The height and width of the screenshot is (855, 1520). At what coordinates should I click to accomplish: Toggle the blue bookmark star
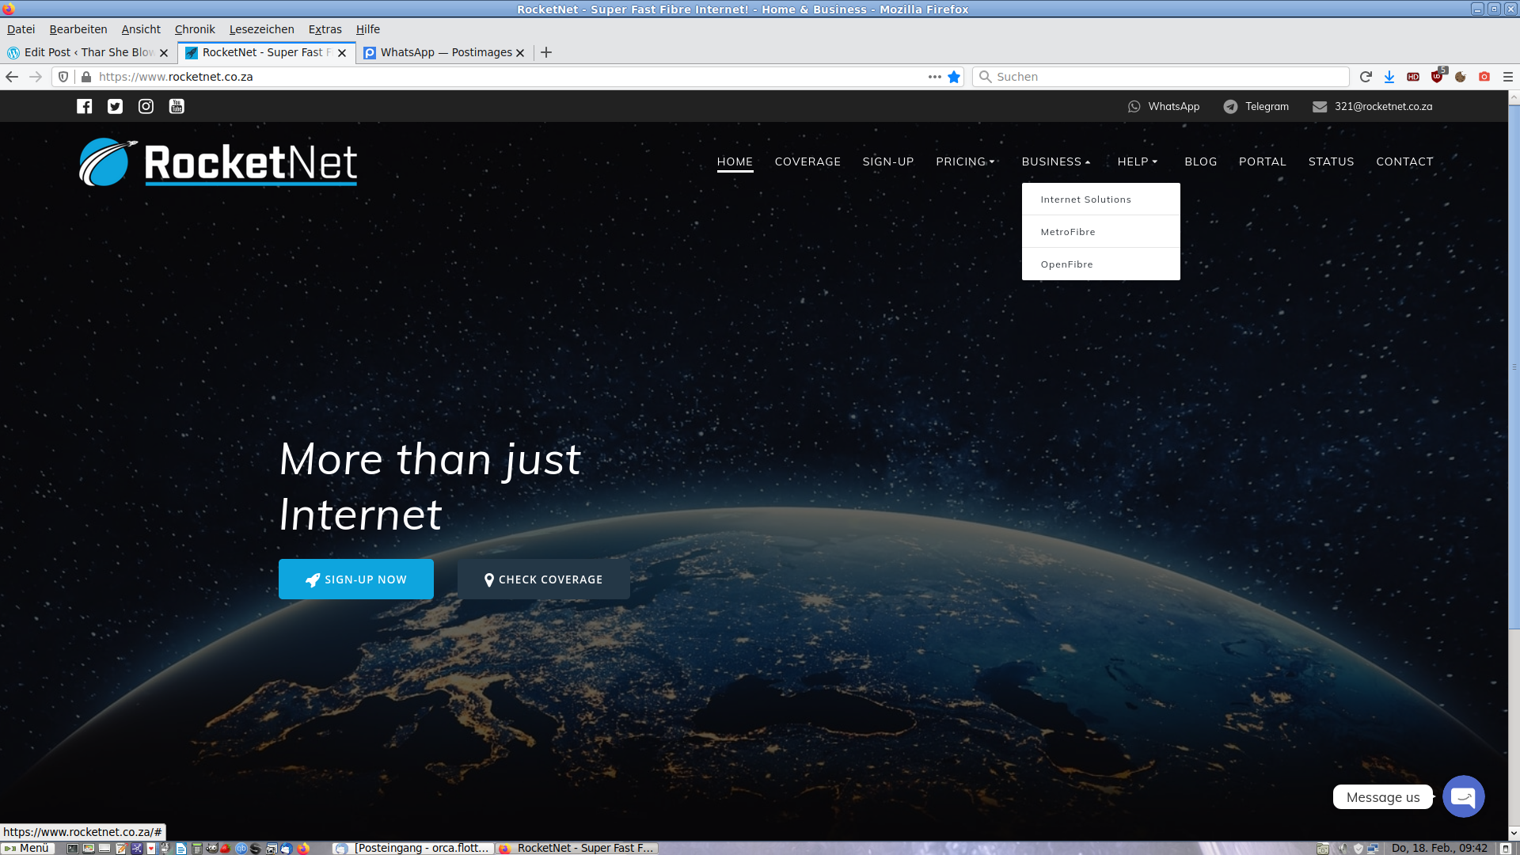click(954, 77)
